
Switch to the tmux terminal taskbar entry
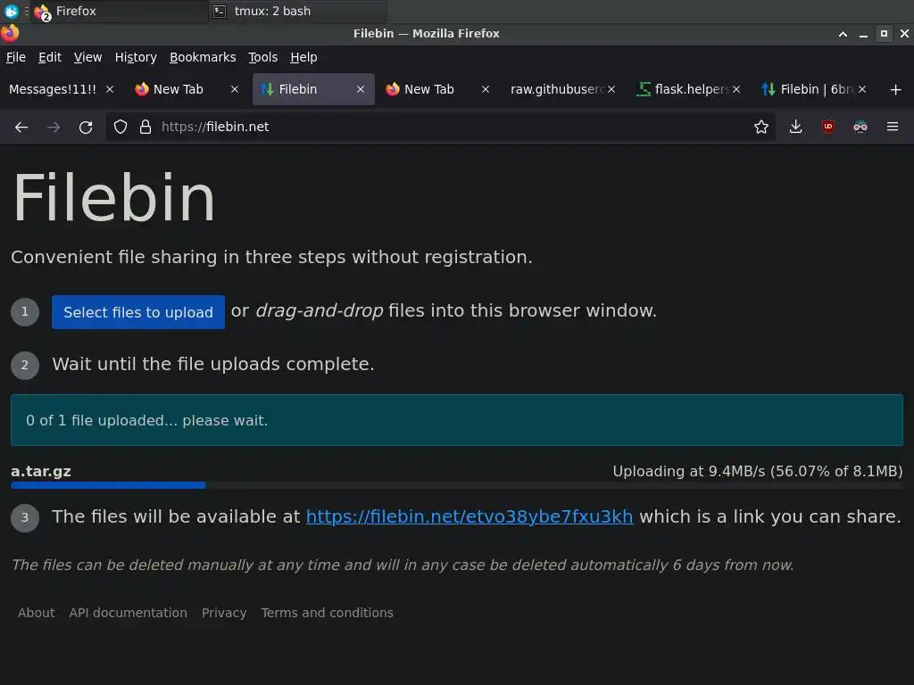tap(298, 11)
